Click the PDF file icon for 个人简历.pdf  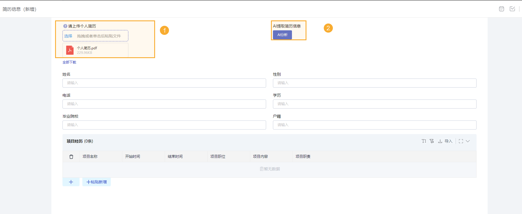[x=70, y=50]
